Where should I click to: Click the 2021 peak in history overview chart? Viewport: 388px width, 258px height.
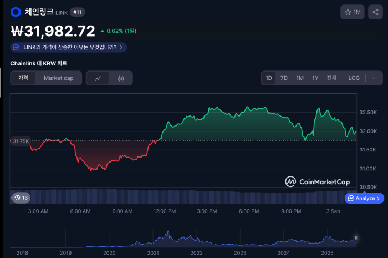[x=169, y=232]
